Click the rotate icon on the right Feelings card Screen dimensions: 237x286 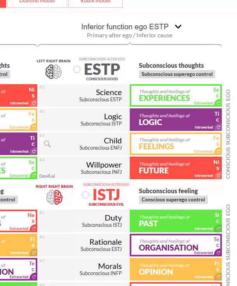218,152
